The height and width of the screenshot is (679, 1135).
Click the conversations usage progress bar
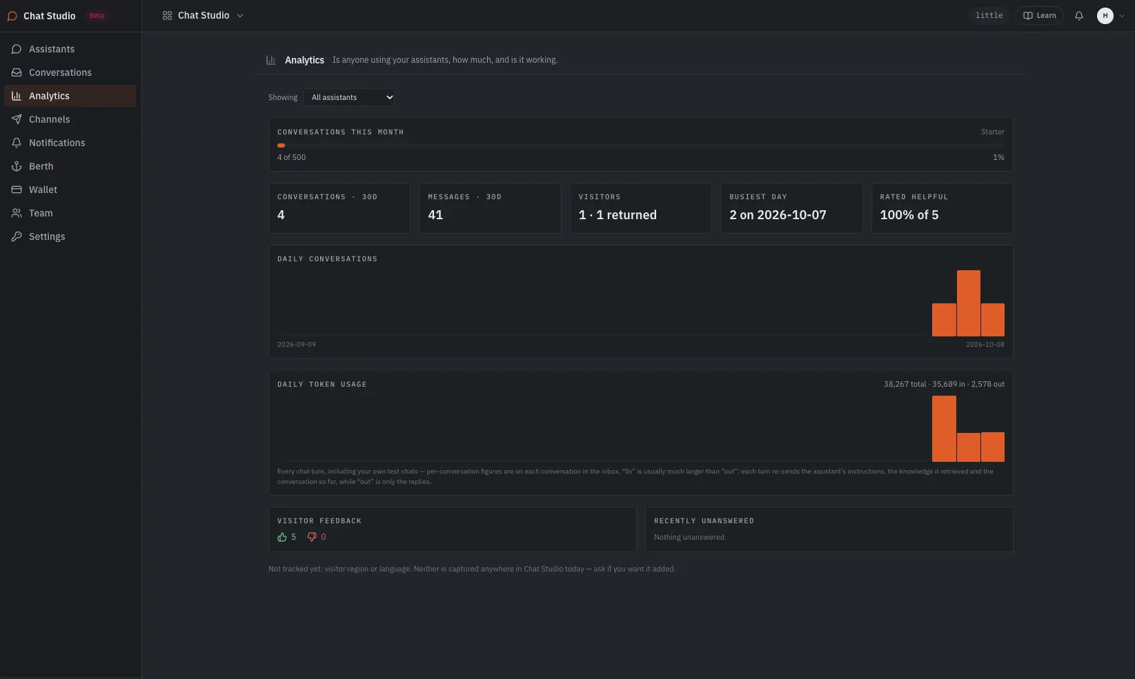640,145
